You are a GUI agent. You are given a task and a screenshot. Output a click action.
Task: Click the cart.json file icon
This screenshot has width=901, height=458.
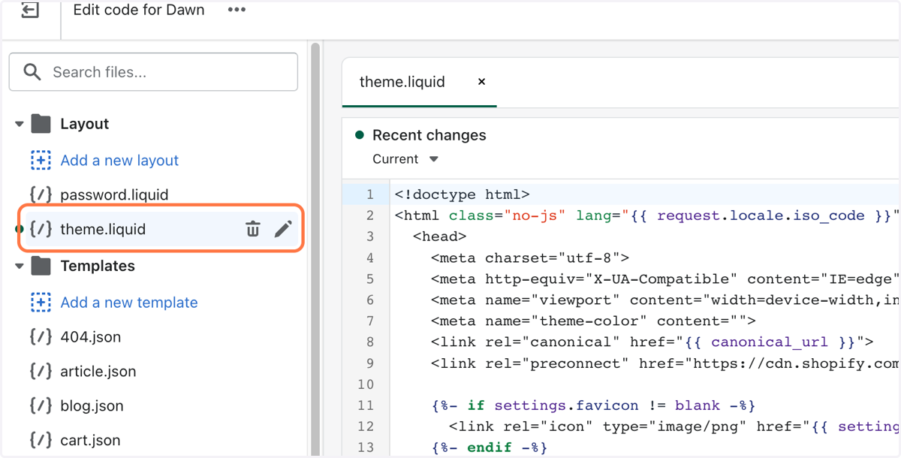(x=41, y=440)
